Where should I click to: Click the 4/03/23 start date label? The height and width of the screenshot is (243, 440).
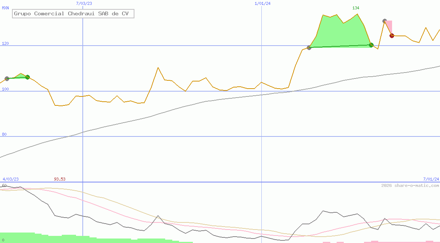tap(10, 179)
